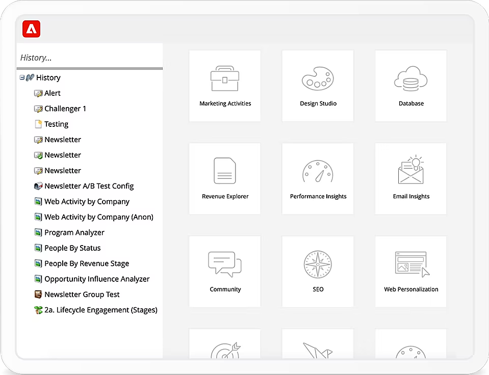Click the Program Analyzer report icon
489x375 pixels.
tap(38, 232)
